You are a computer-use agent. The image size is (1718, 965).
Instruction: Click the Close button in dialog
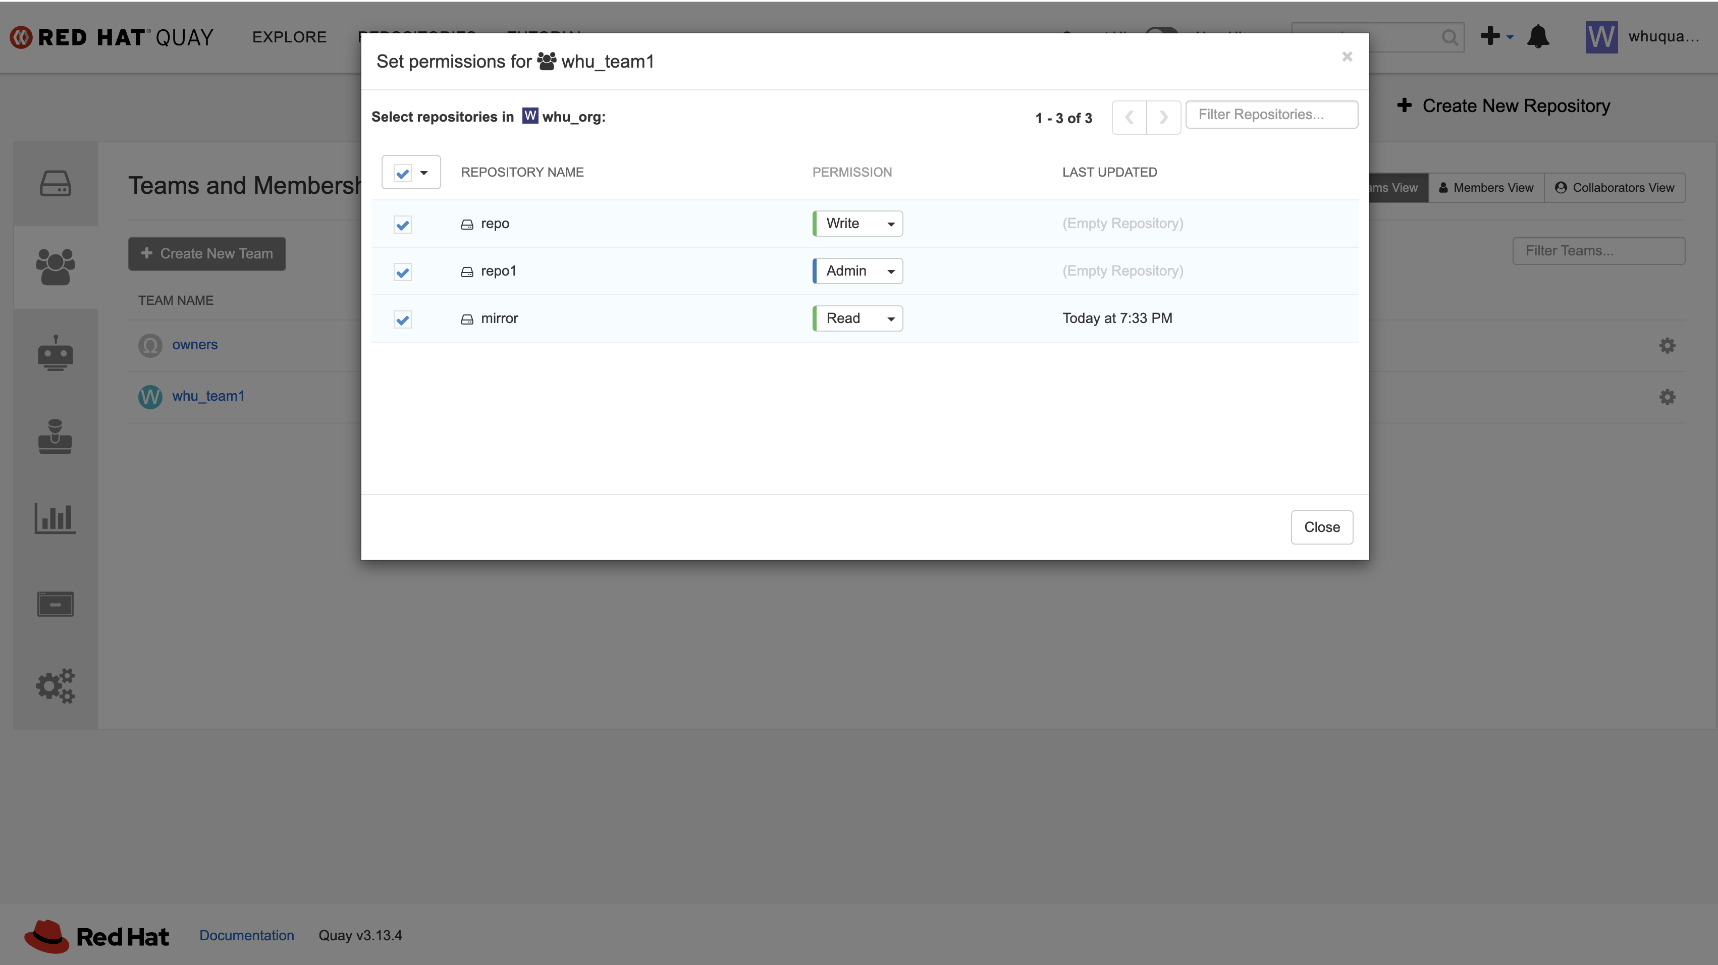(1321, 527)
